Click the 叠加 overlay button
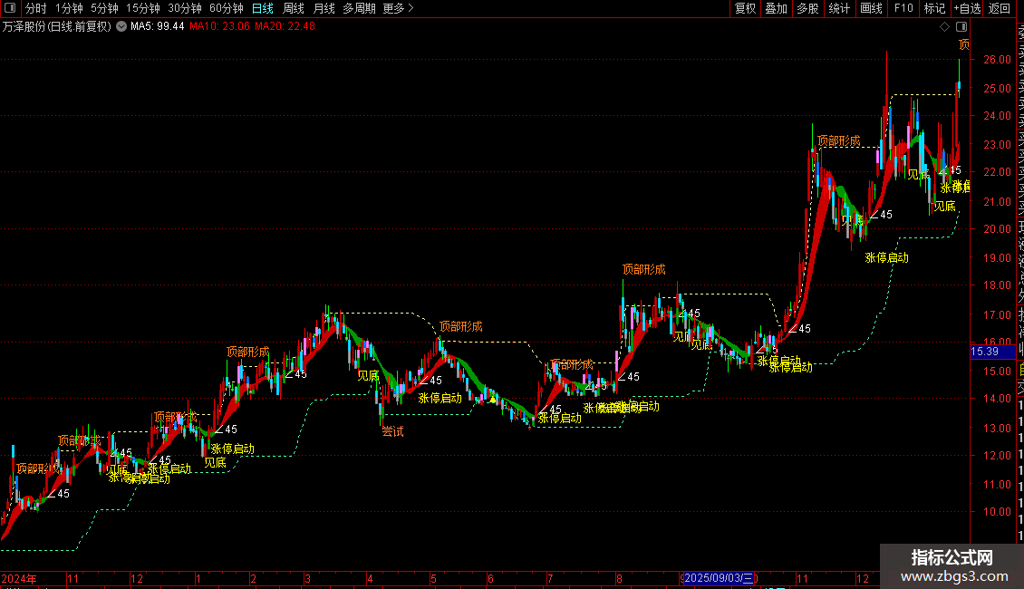This screenshot has width=1024, height=589. (777, 8)
